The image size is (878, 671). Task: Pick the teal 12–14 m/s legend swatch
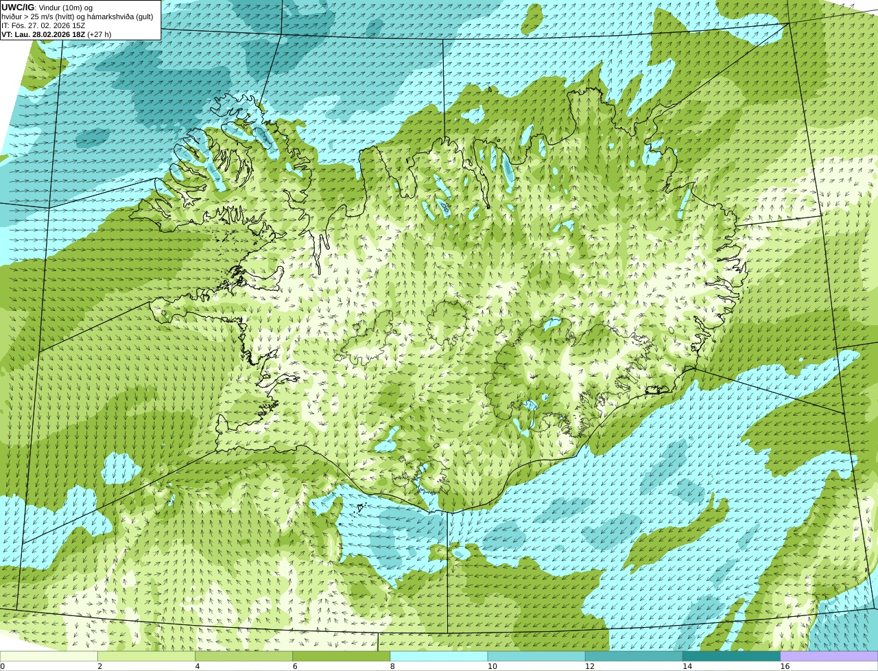pos(634,657)
